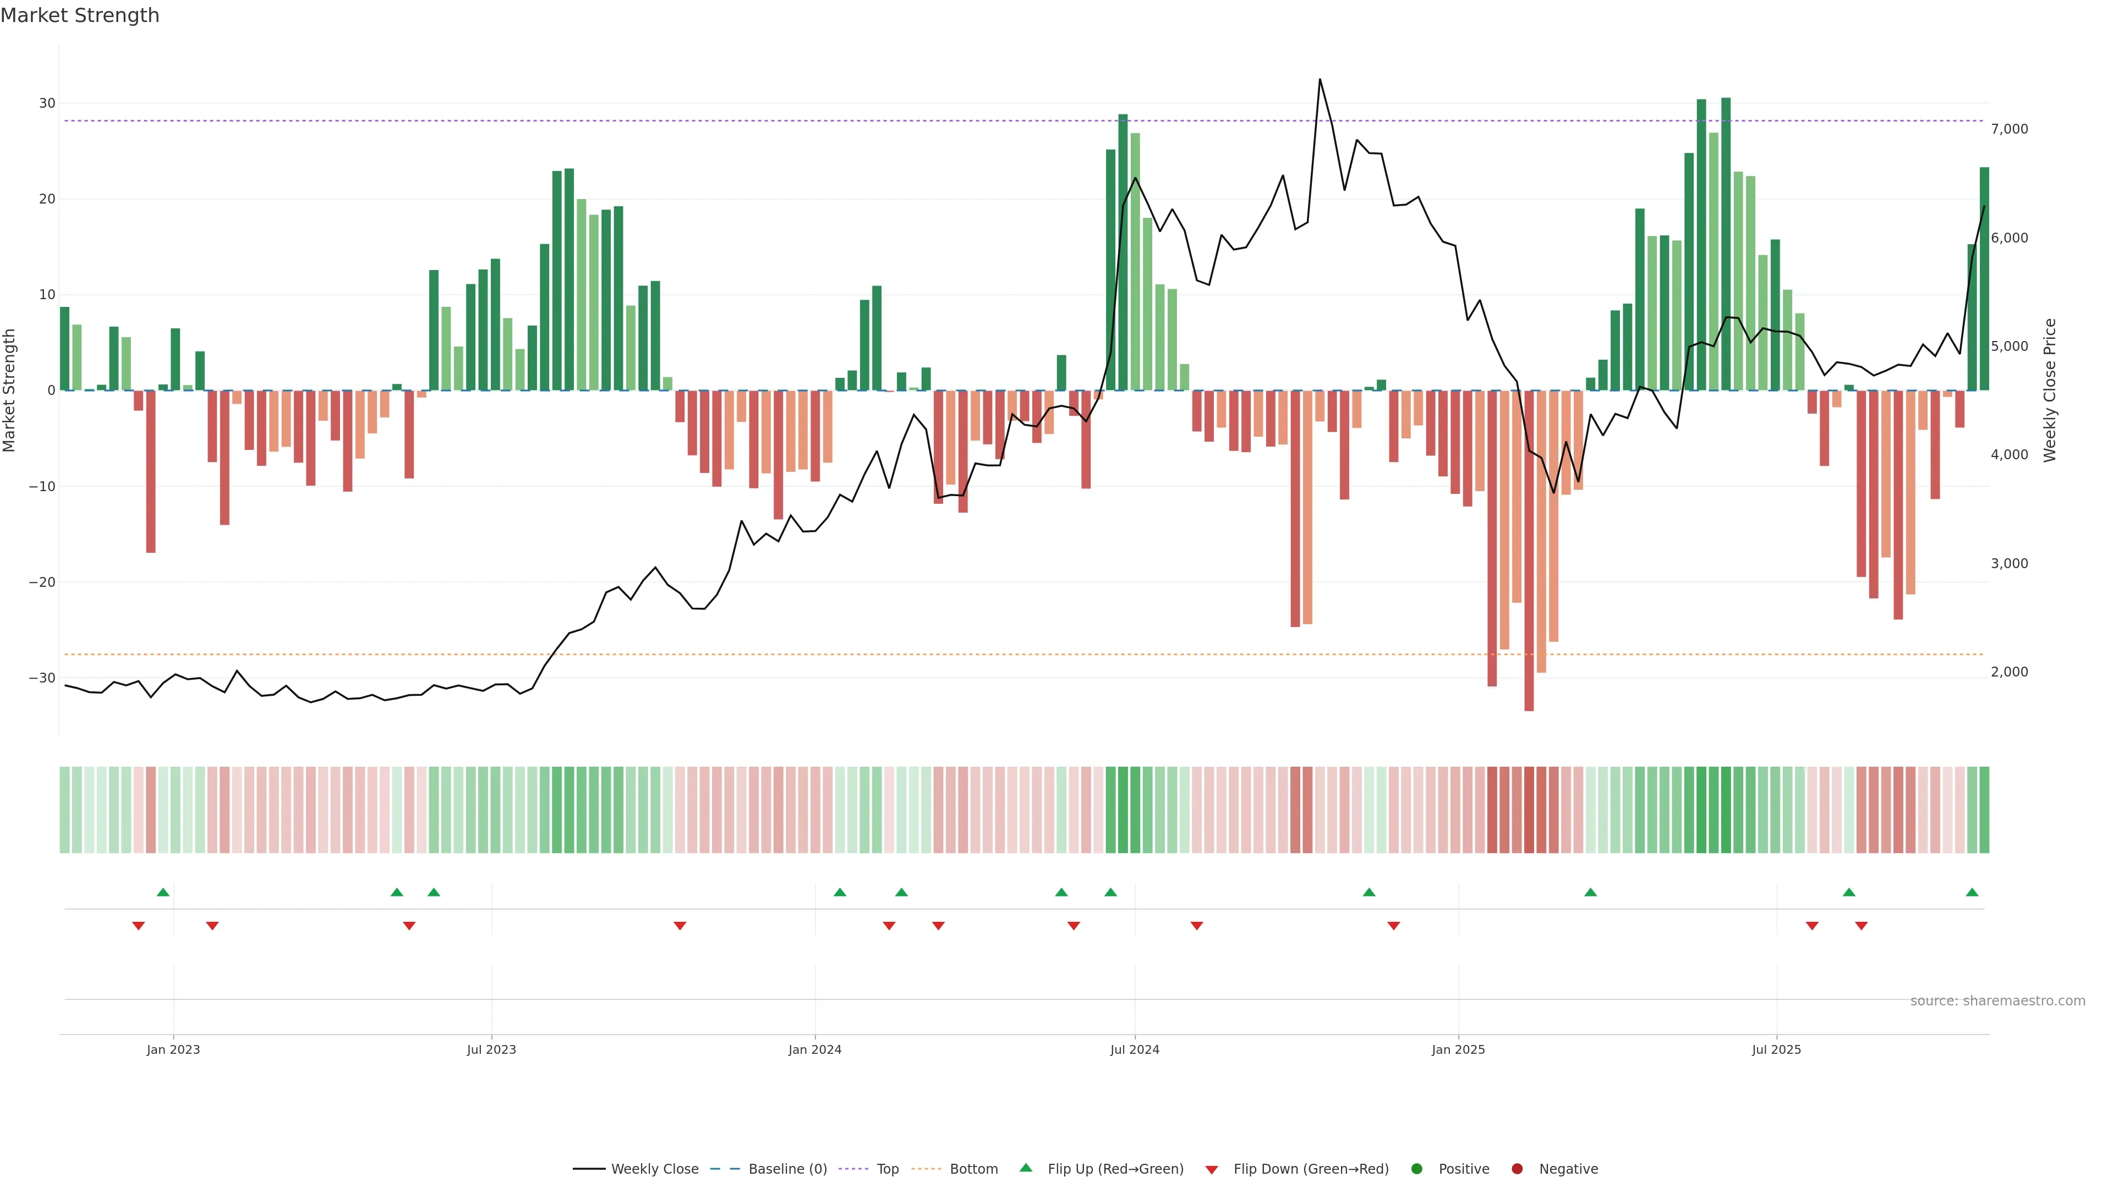Viewport: 2113px width, 1188px height.
Task: Click Flip Up green triangle legend icon
Action: (1025, 1168)
